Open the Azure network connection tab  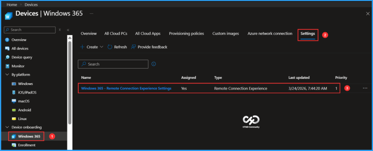270,33
